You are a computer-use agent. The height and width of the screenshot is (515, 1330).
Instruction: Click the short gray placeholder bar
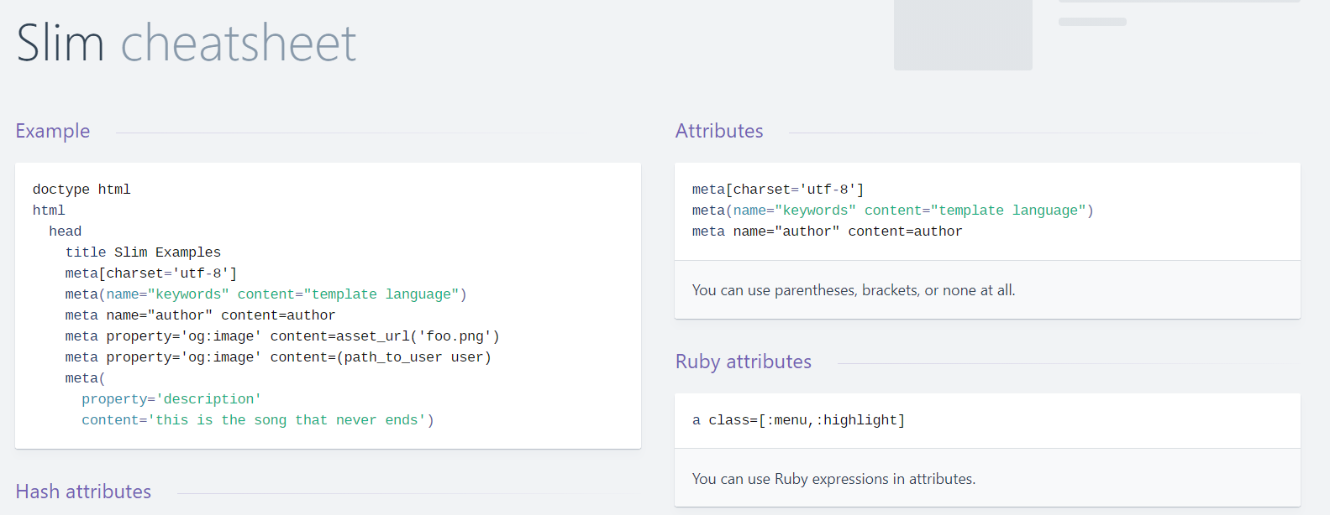coord(1092,22)
